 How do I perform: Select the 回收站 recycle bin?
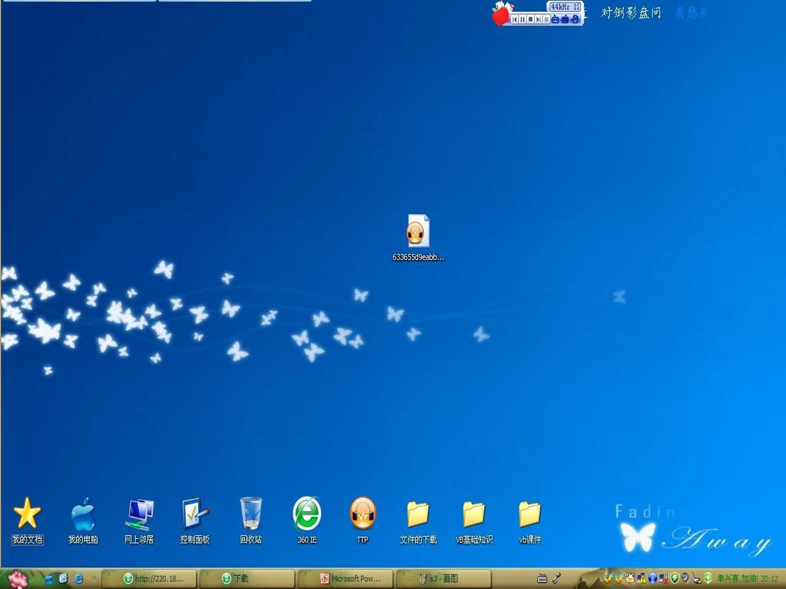[x=251, y=520]
